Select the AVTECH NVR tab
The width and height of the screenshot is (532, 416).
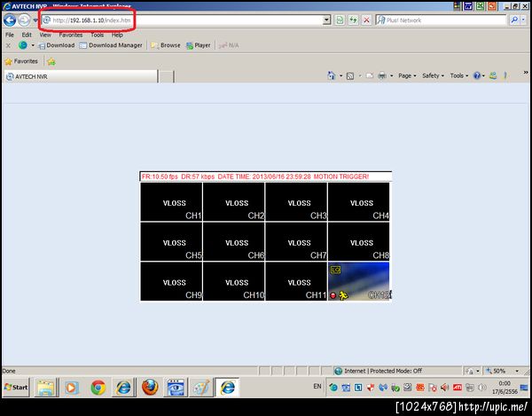(81, 76)
